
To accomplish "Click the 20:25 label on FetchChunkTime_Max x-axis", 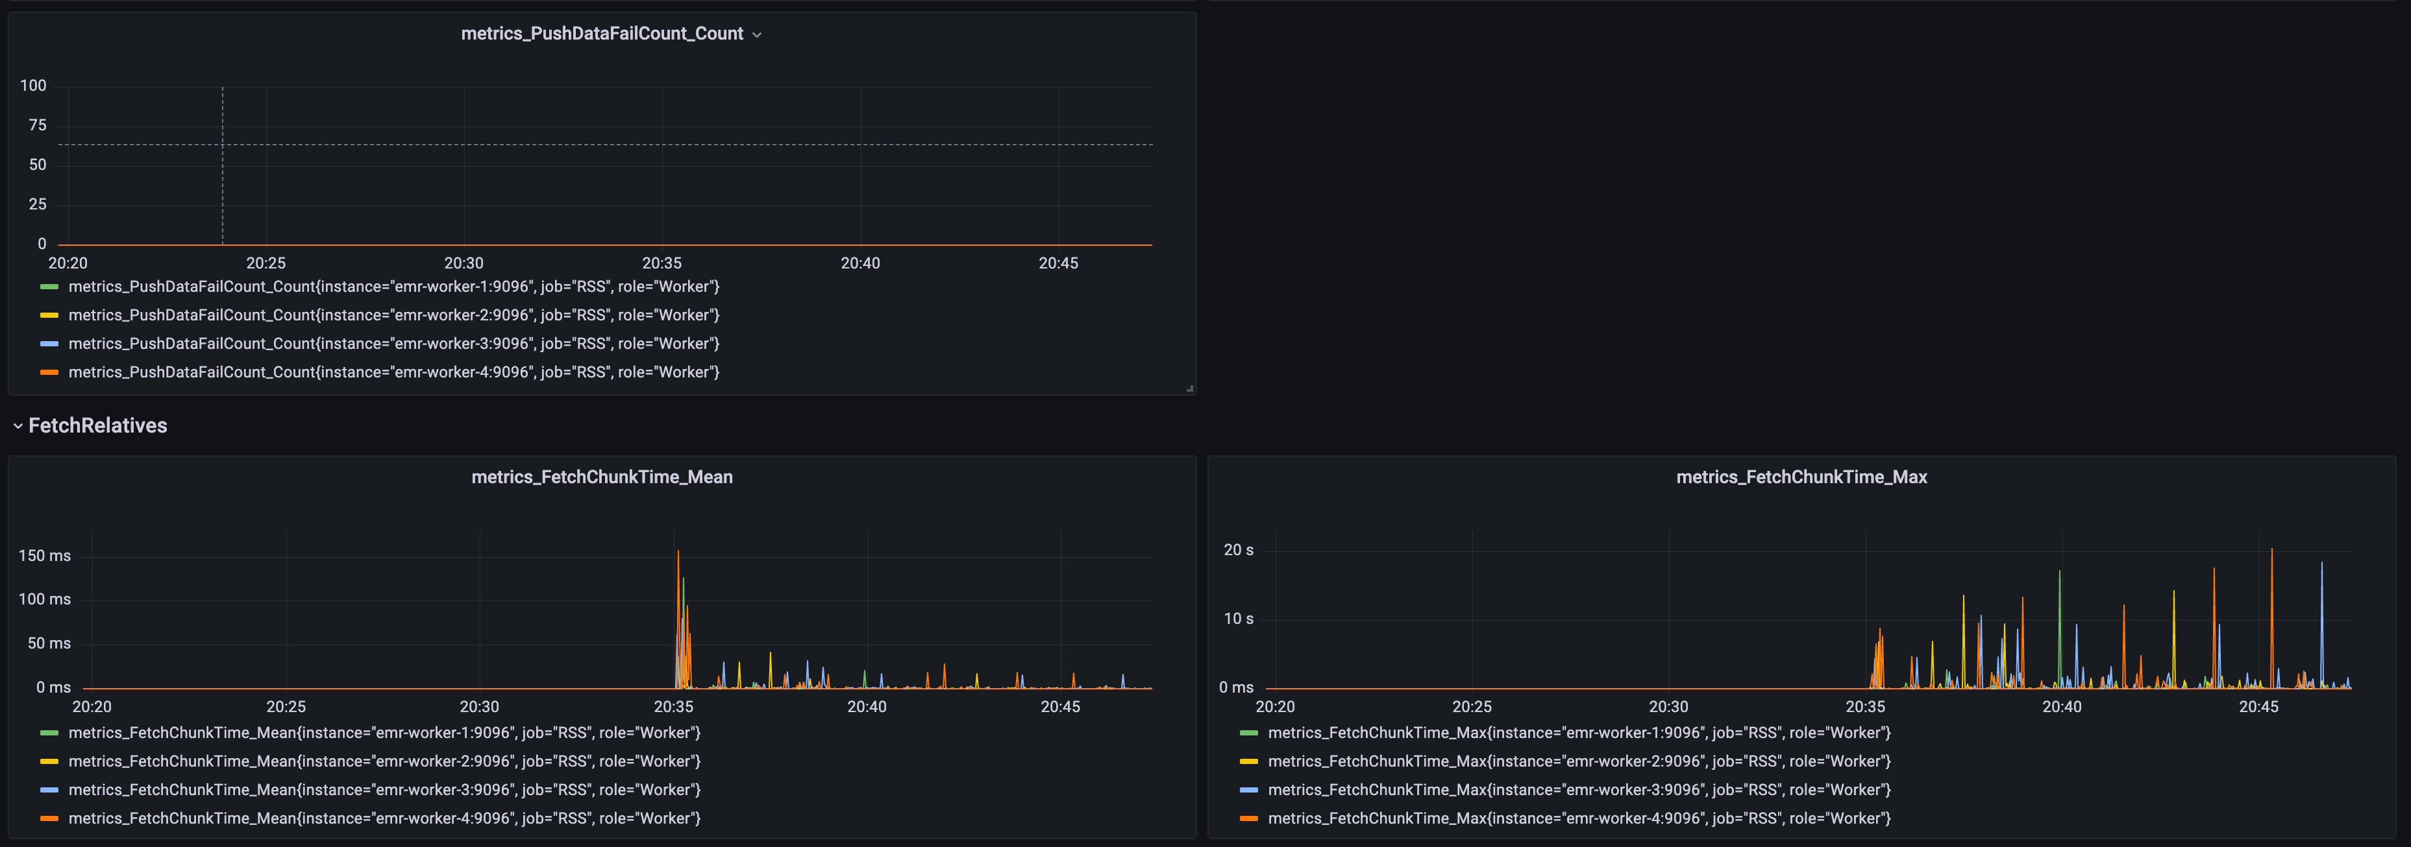I will click(x=1471, y=708).
